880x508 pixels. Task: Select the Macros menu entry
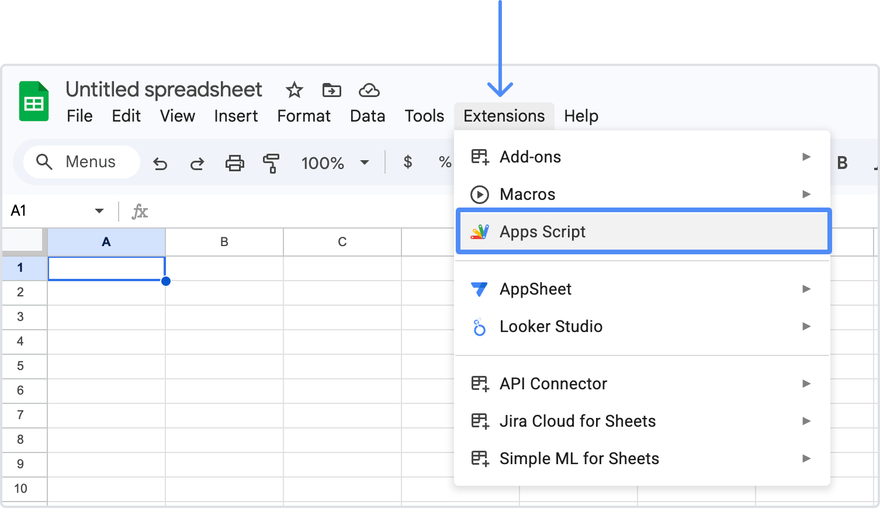pyautogui.click(x=642, y=194)
